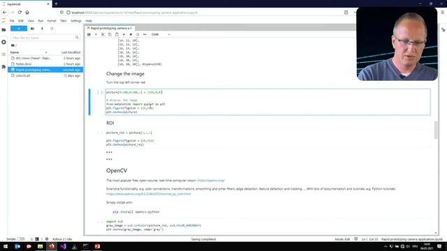Click the Mode: Edit status text
The height and width of the screenshot is (251, 447).
point(342,239)
